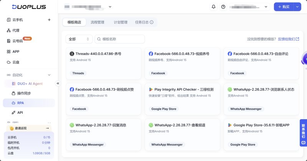Click the 云盘 usage 1.09GB / 5GB

(41, 153)
